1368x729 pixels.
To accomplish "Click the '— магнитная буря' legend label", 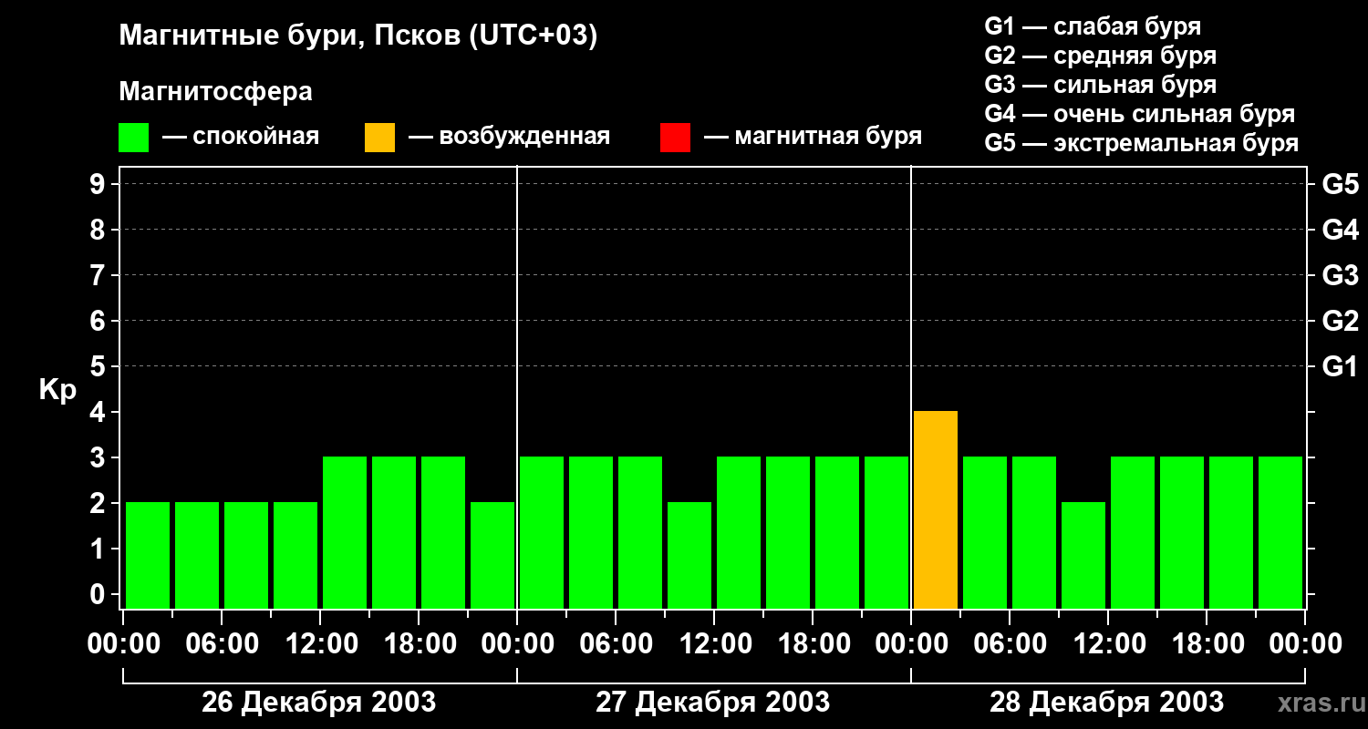I will click(x=813, y=137).
